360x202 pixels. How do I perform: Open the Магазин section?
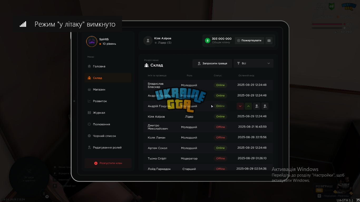tap(108, 89)
